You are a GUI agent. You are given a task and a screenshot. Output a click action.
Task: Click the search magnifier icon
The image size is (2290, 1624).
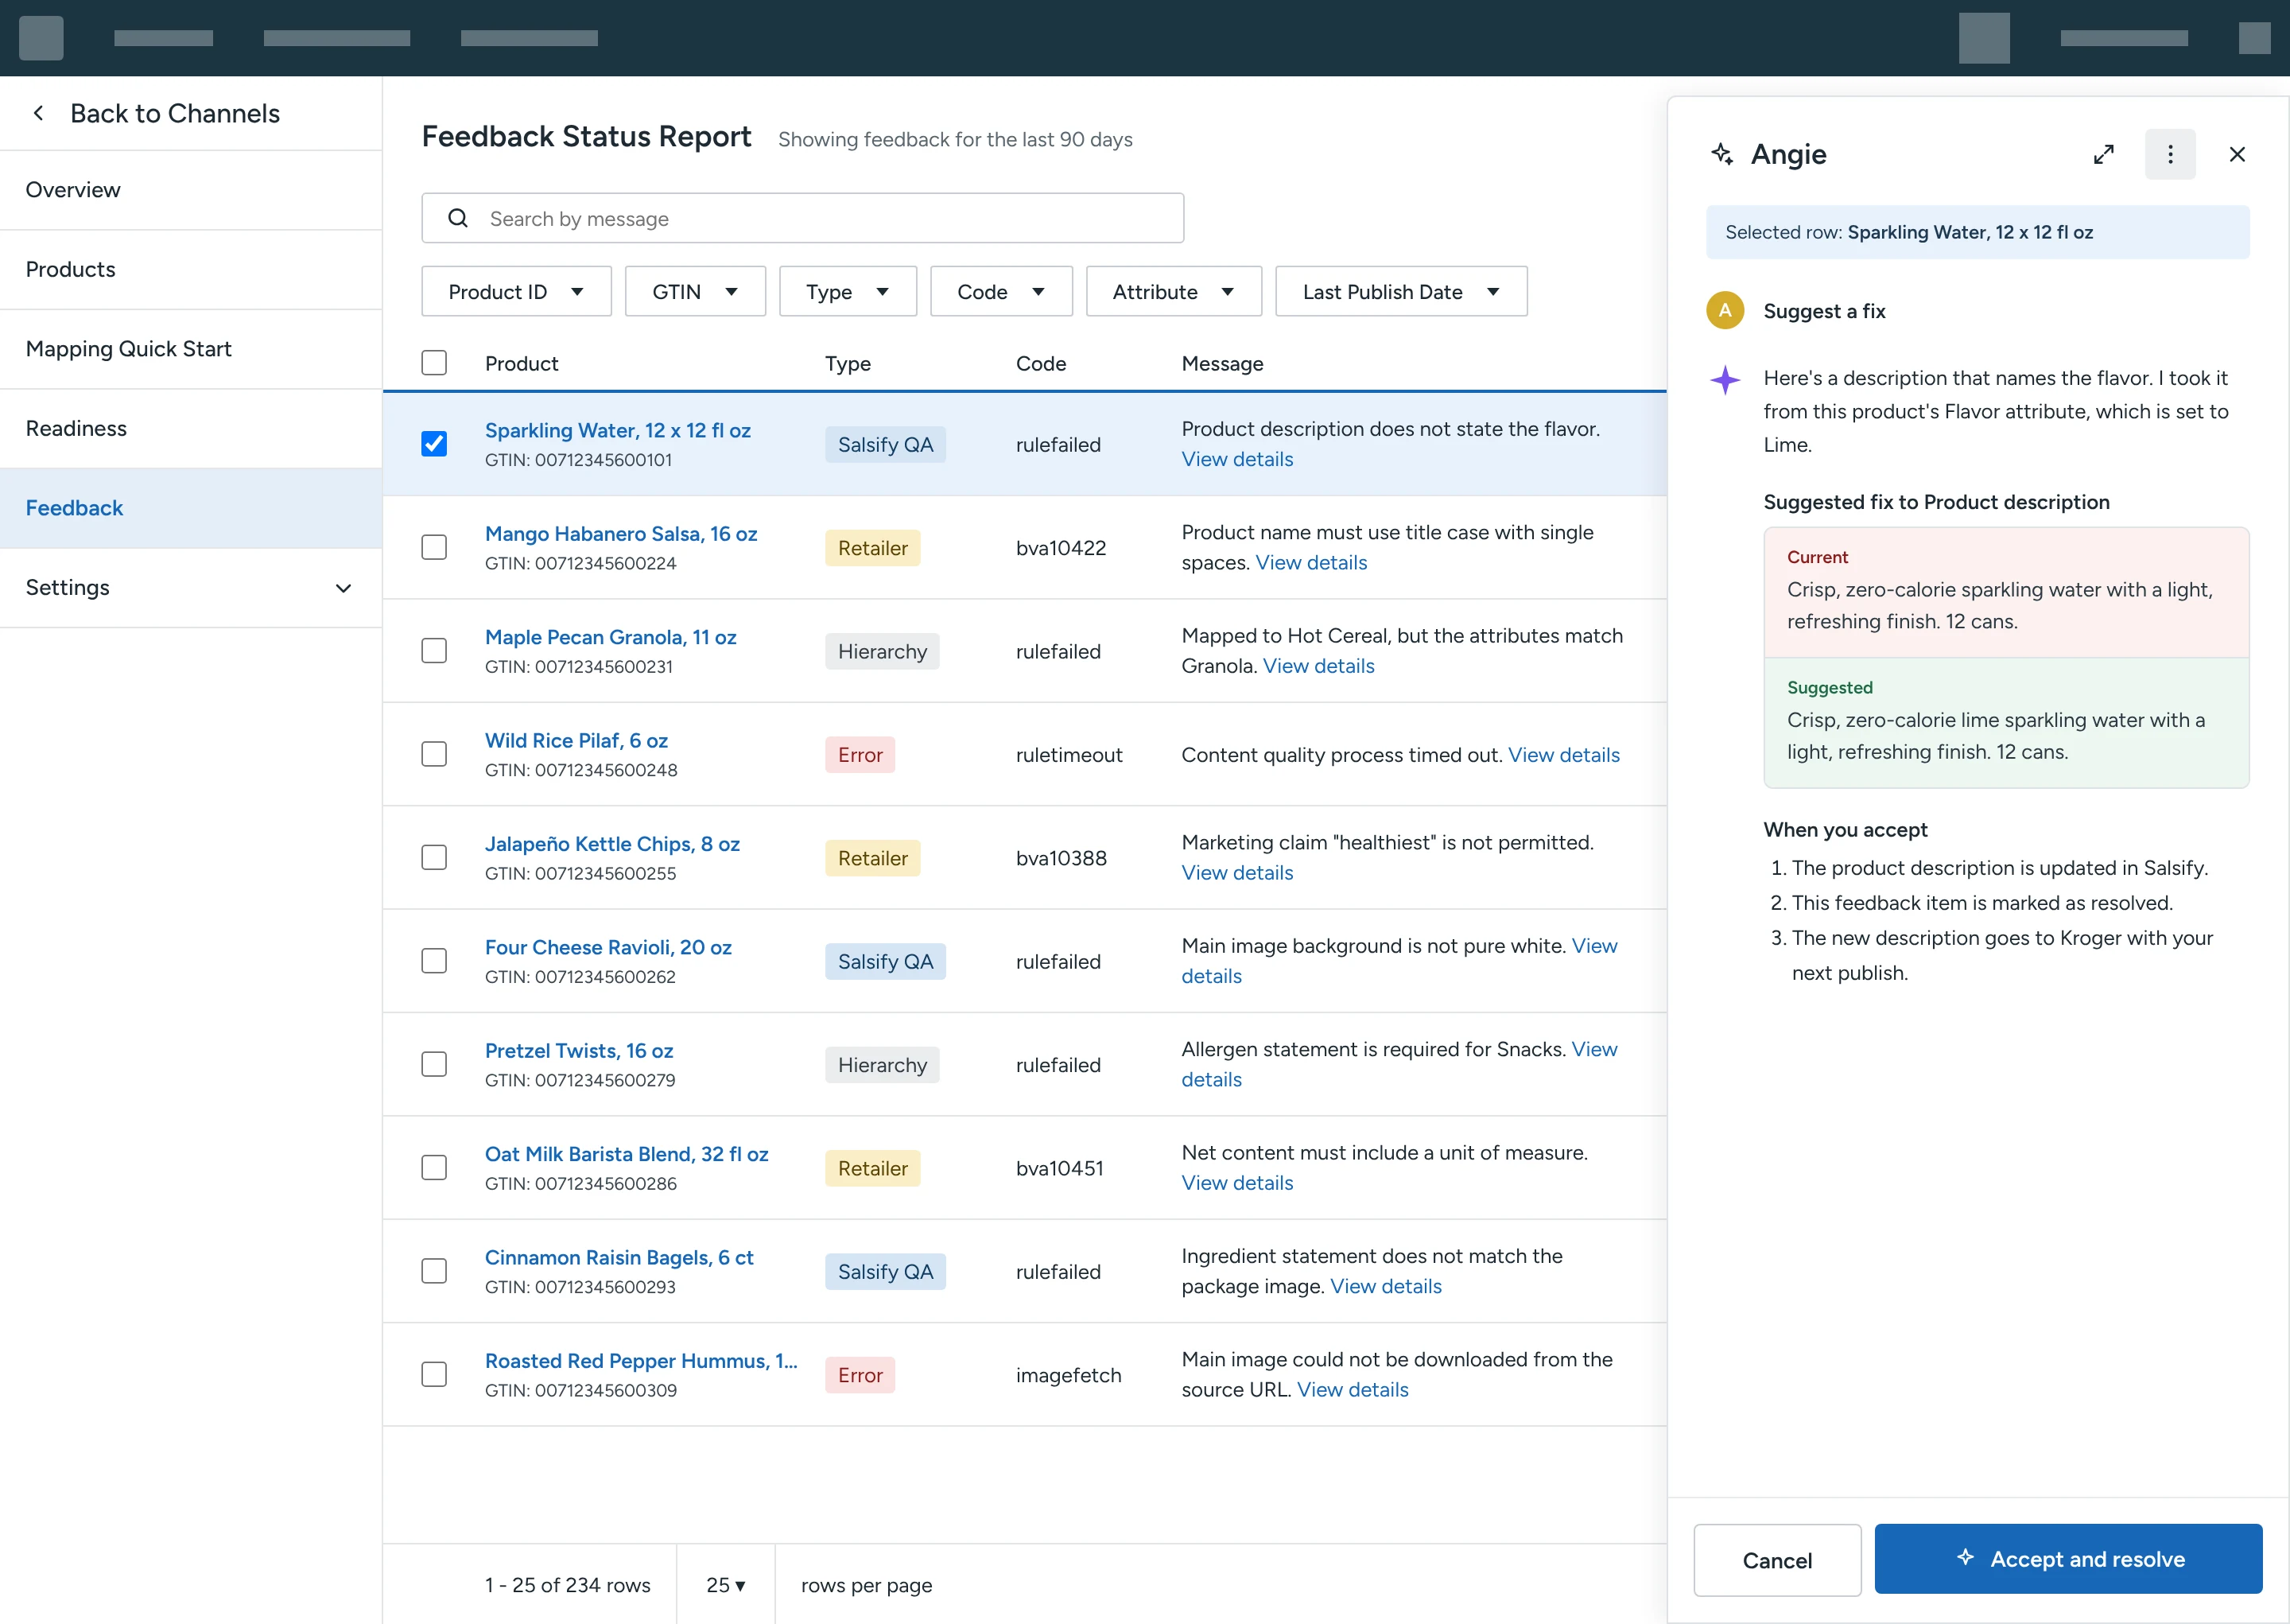tap(458, 218)
